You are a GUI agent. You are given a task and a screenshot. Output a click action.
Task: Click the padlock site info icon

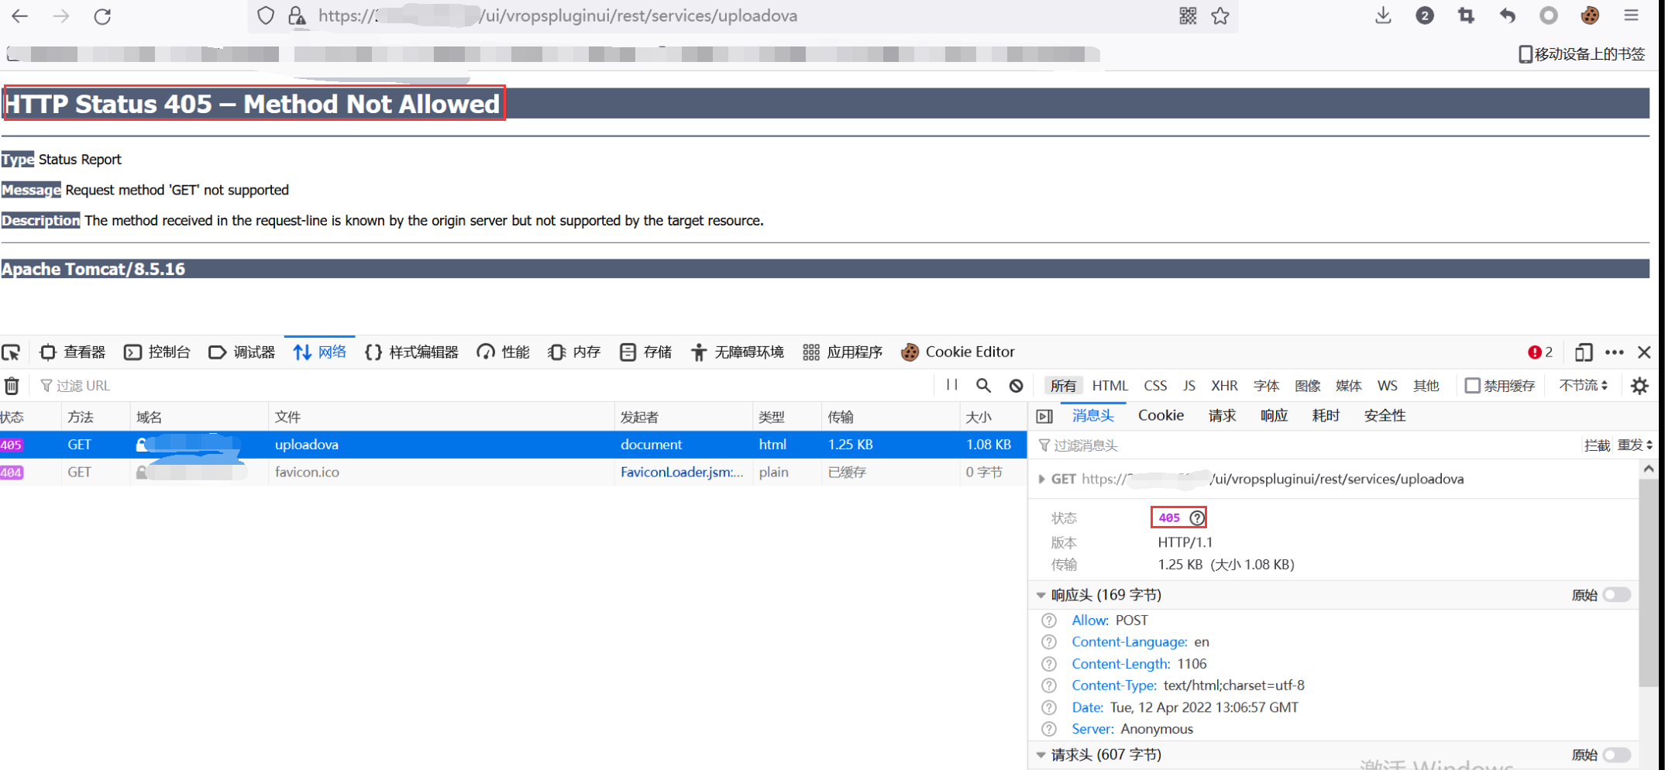(x=296, y=15)
